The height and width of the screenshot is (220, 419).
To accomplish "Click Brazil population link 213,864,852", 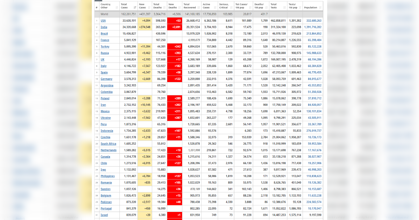I will pos(314,34).
